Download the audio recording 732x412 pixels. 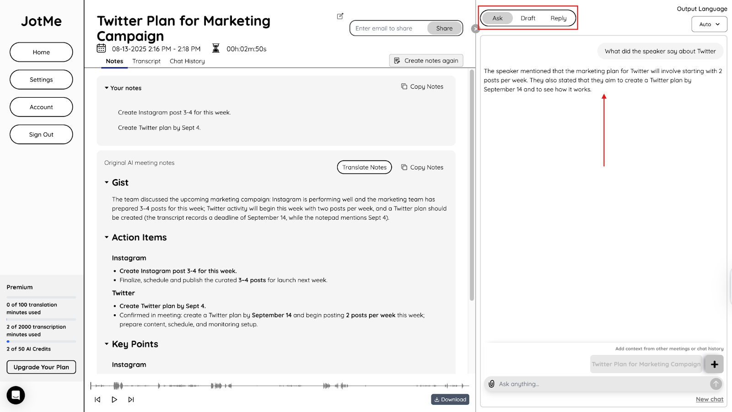click(450, 399)
